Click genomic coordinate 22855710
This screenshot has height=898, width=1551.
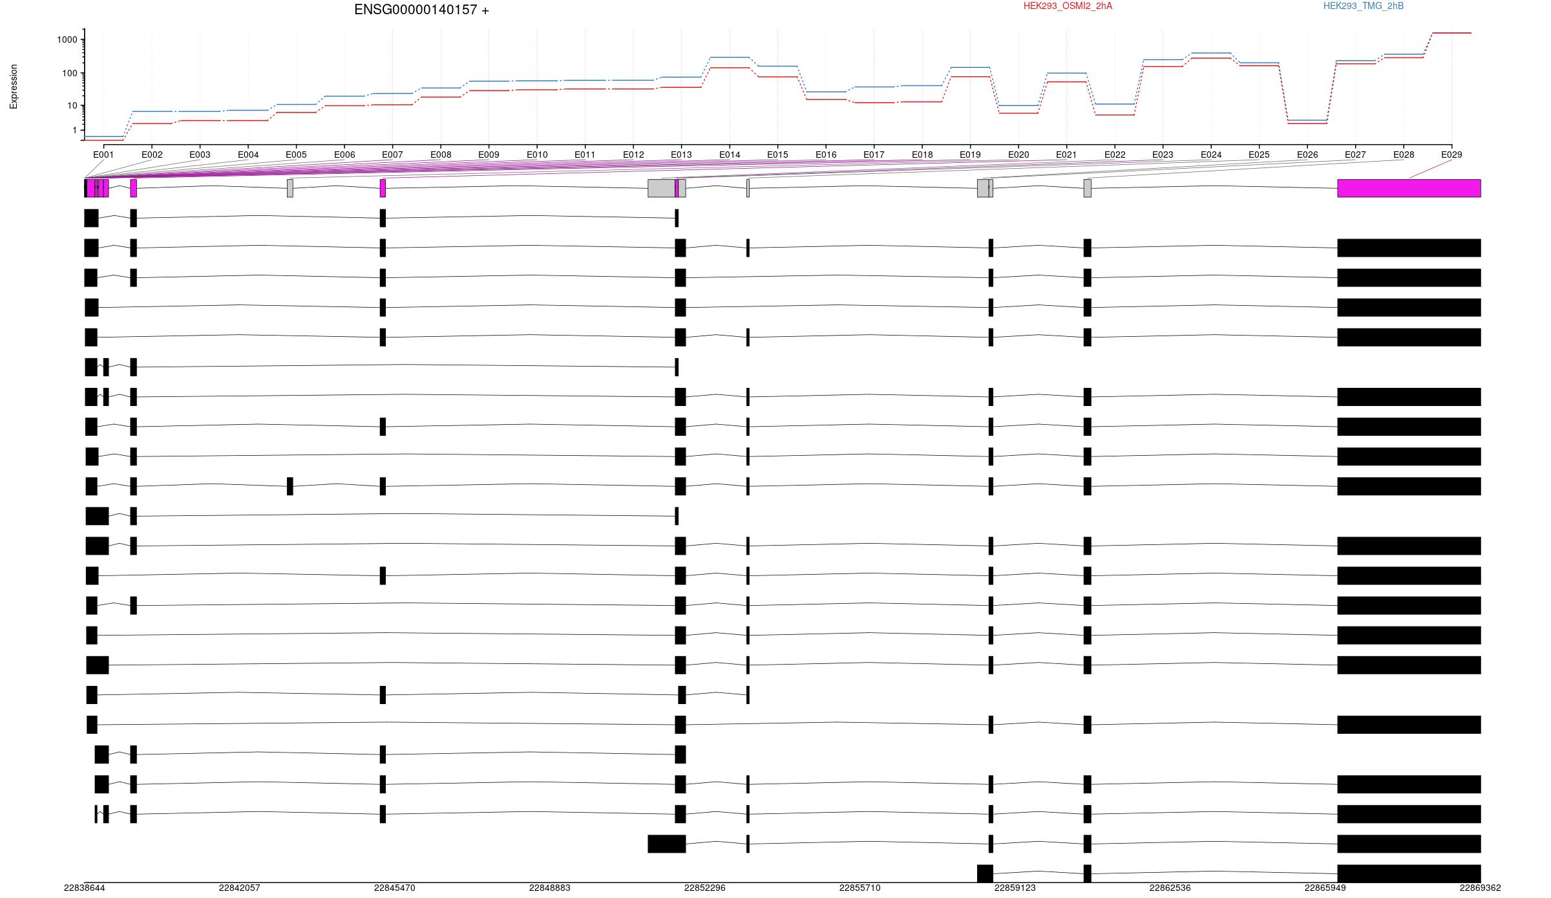[x=860, y=888]
